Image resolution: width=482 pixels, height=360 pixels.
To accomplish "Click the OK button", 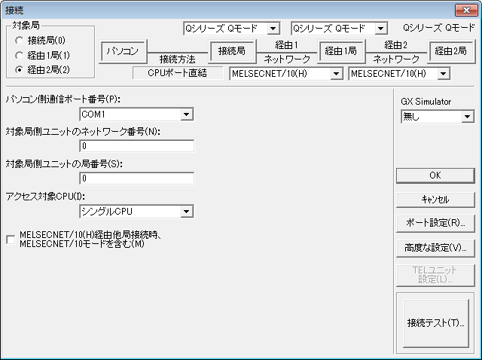I will pyautogui.click(x=435, y=175).
